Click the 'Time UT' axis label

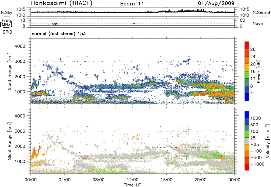[x=132, y=185]
